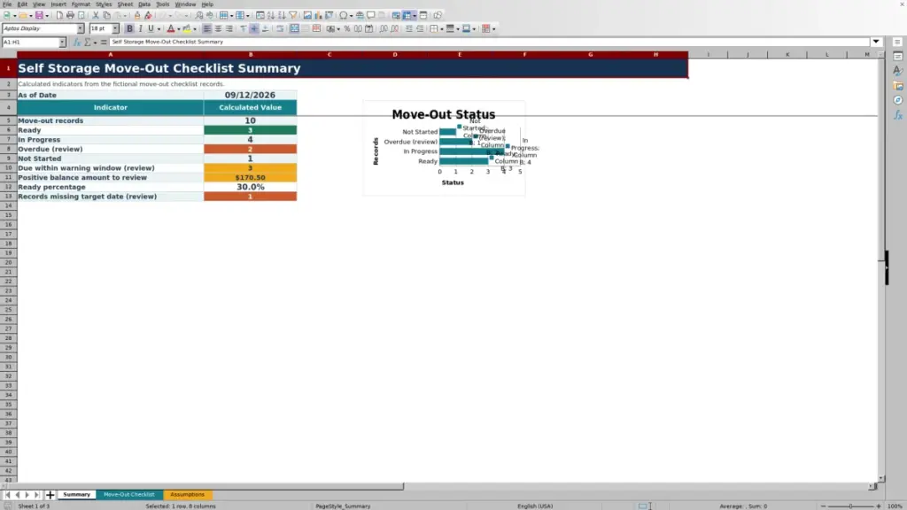Open the borders dropdown arrow
The width and height of the screenshot is (907, 510).
click(x=441, y=29)
